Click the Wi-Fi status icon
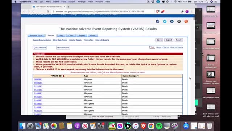The width and height of the screenshot is (232, 131). [x=175, y=1]
